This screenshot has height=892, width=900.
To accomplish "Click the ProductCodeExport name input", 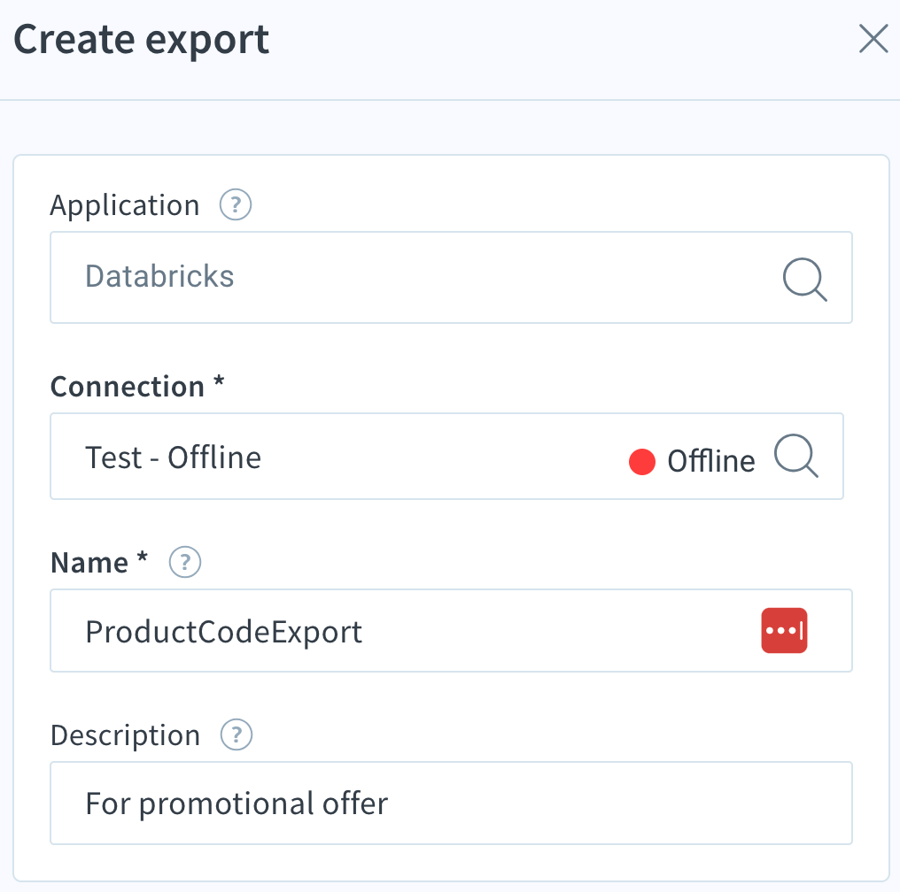I will click(x=354, y=630).
